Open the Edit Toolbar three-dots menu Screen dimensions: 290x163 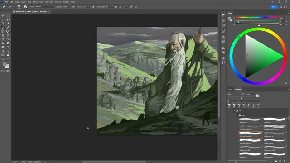(x=8, y=59)
